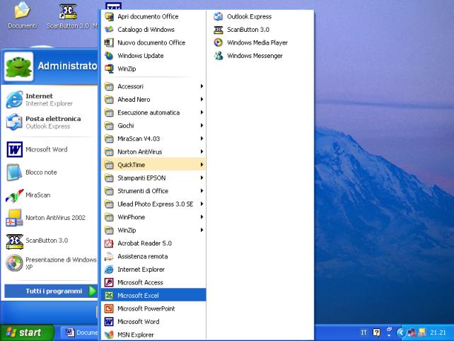Click the Tutti i programmi button

tap(51, 291)
